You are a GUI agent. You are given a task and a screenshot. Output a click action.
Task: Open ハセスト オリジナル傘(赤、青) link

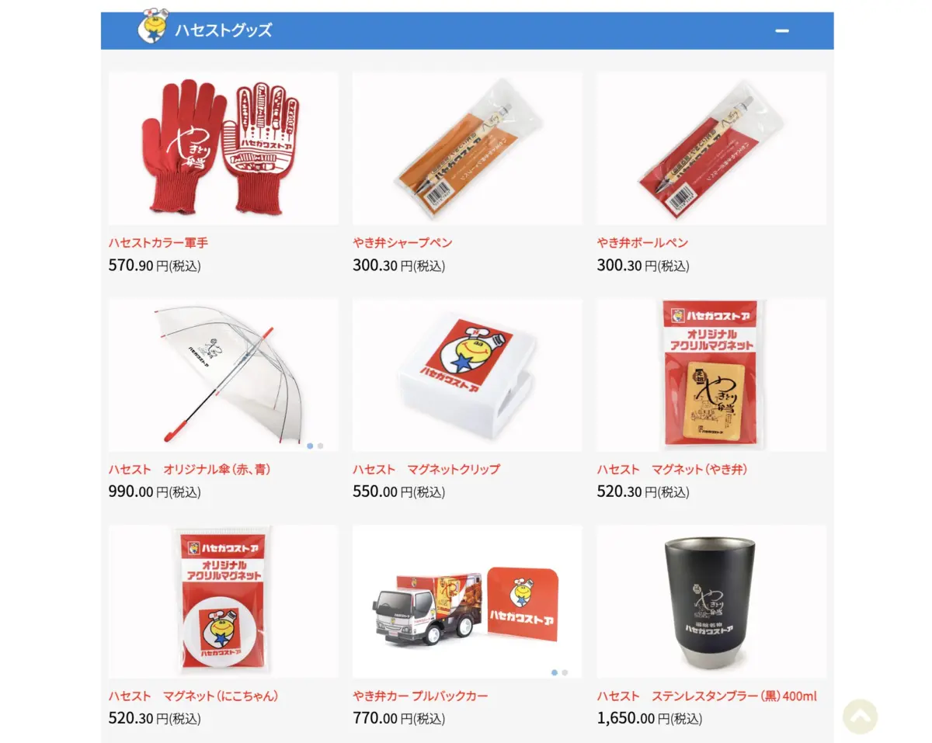click(x=190, y=470)
